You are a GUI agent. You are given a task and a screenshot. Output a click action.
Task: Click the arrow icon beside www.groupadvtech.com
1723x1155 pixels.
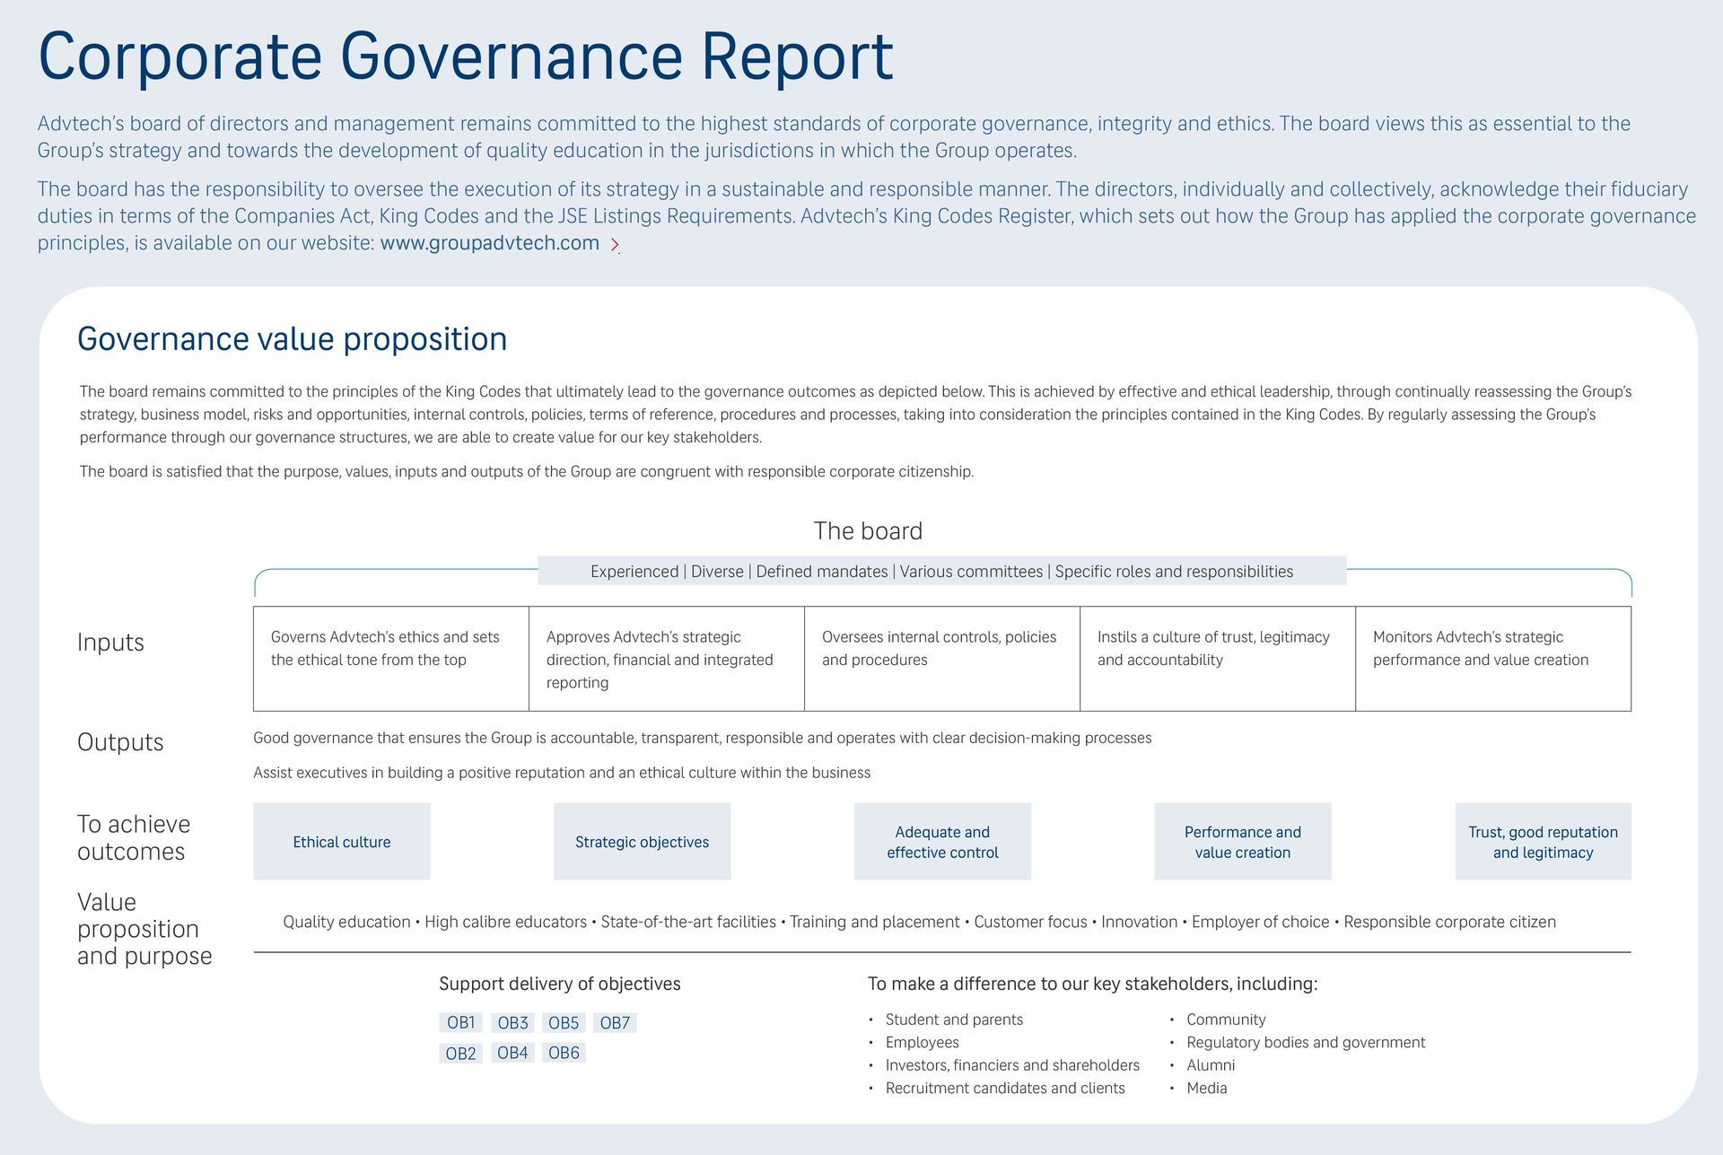[x=616, y=244]
